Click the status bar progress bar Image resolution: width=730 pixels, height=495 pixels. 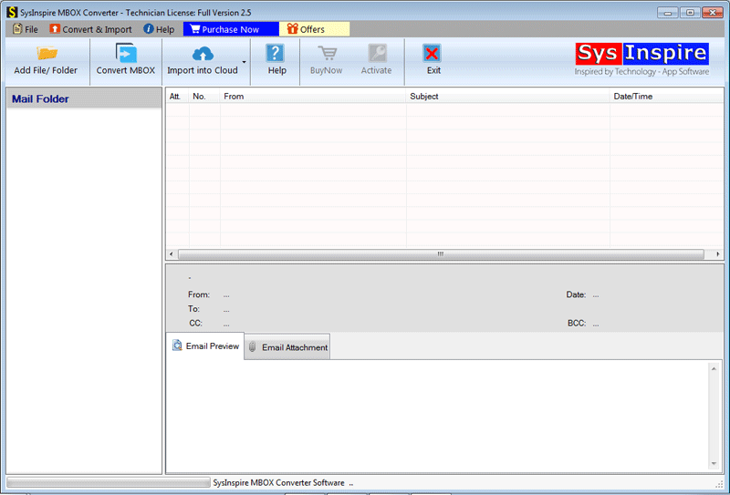[x=109, y=482]
